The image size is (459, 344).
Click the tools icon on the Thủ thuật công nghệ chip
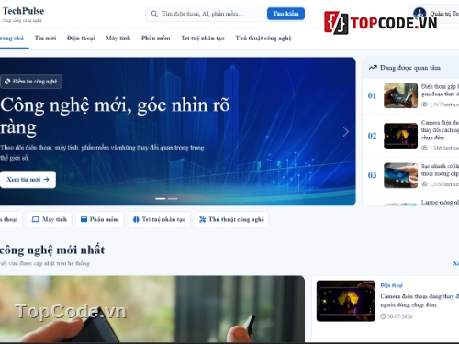[202, 219]
